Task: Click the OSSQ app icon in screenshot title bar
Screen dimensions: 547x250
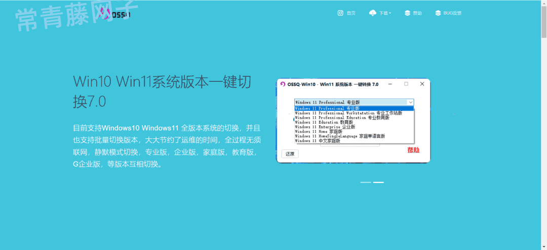Action: coord(283,84)
